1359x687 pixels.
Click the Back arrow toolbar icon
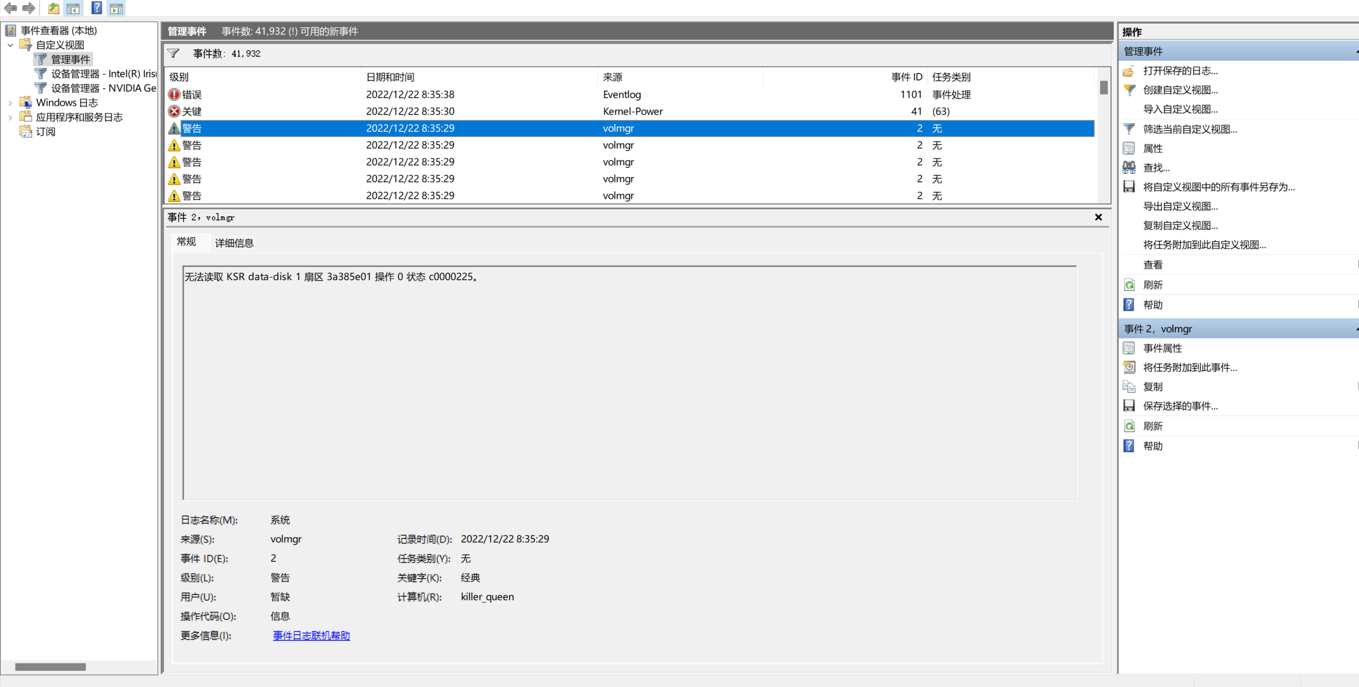coord(10,8)
